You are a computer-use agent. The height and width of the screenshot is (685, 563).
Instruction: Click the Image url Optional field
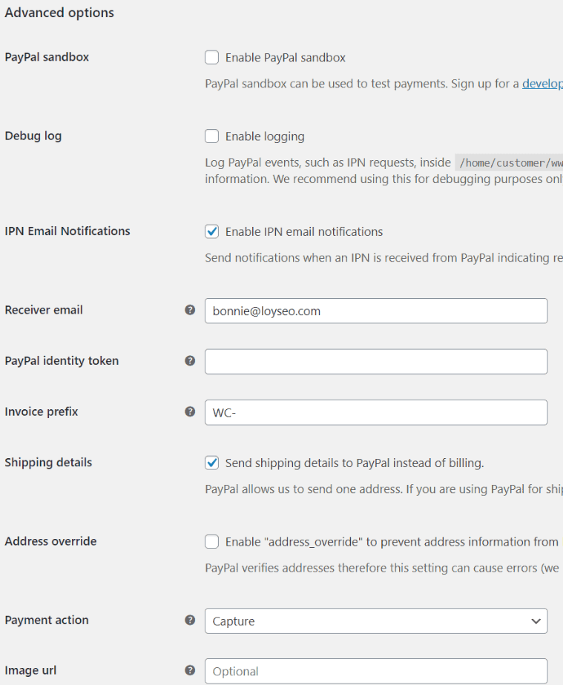(376, 671)
